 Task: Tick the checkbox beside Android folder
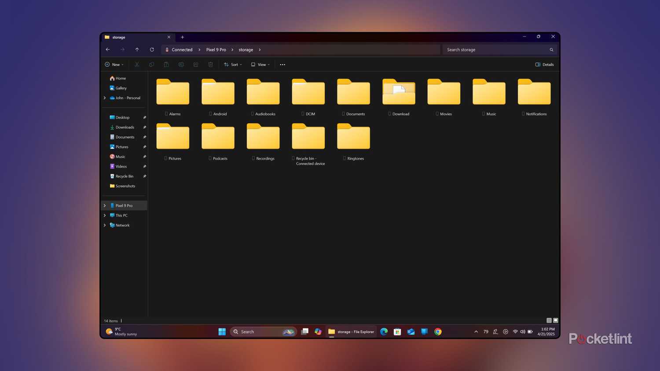pyautogui.click(x=210, y=114)
